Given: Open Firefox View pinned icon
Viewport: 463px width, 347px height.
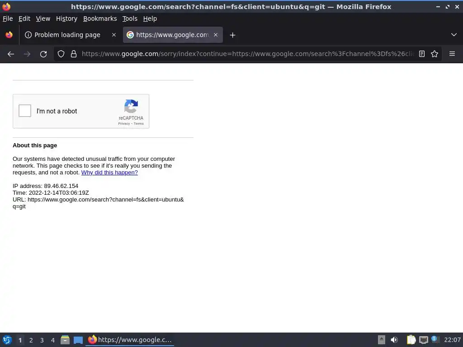Looking at the screenshot, I should [x=9, y=35].
